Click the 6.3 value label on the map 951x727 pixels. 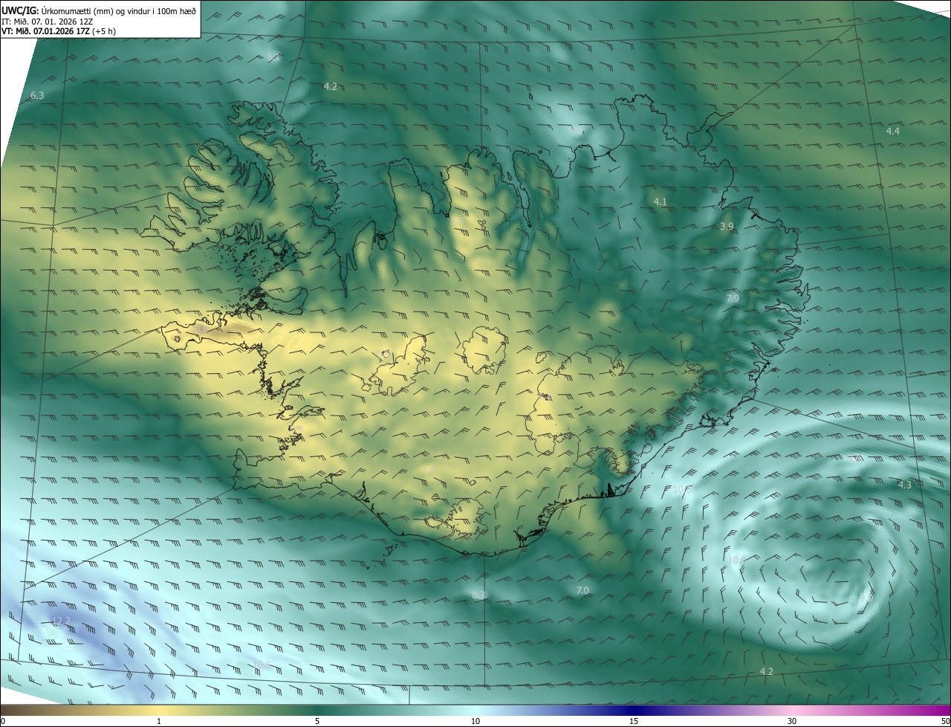[x=37, y=96]
